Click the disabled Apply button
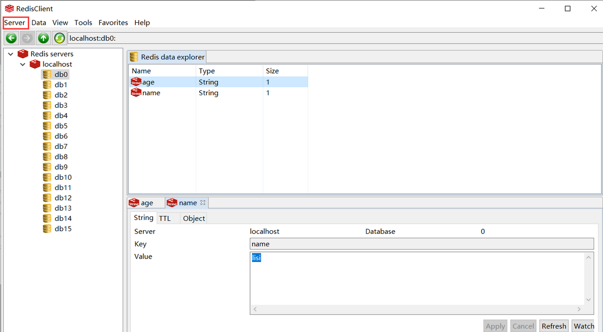This screenshot has width=603, height=332. coord(495,326)
